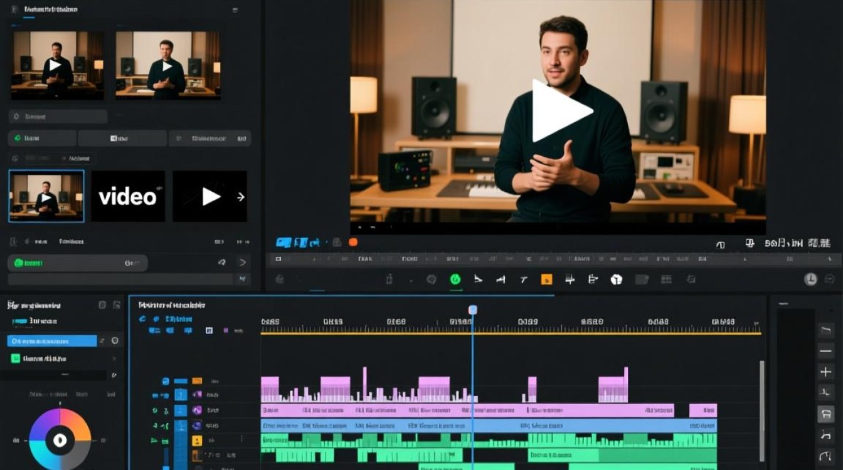This screenshot has width=843, height=470.
Task: Click the center of the color wheel
Action: point(60,440)
